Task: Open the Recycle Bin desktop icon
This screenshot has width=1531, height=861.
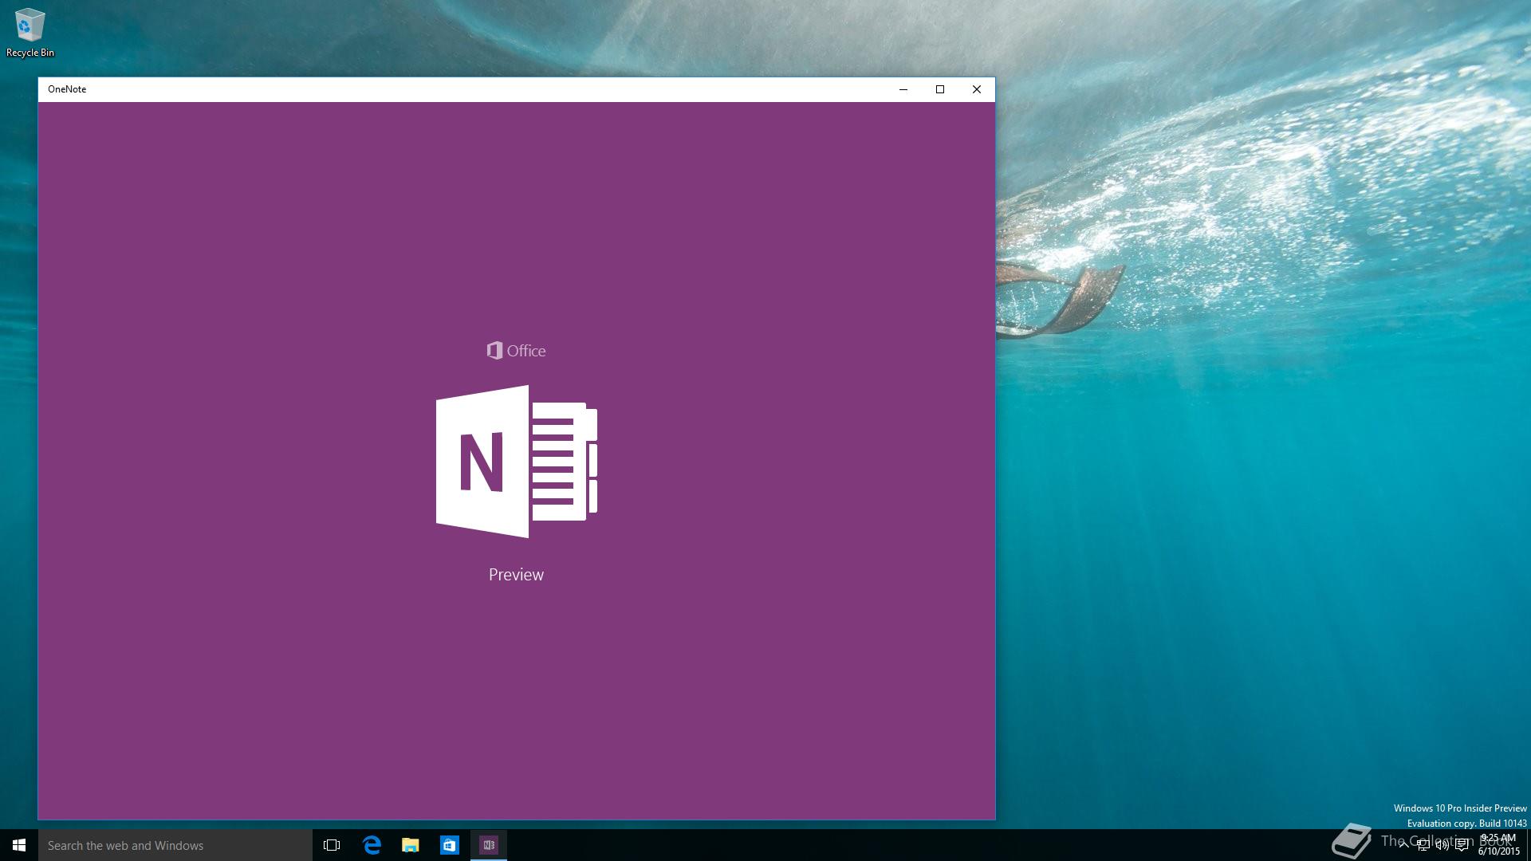Action: (30, 33)
